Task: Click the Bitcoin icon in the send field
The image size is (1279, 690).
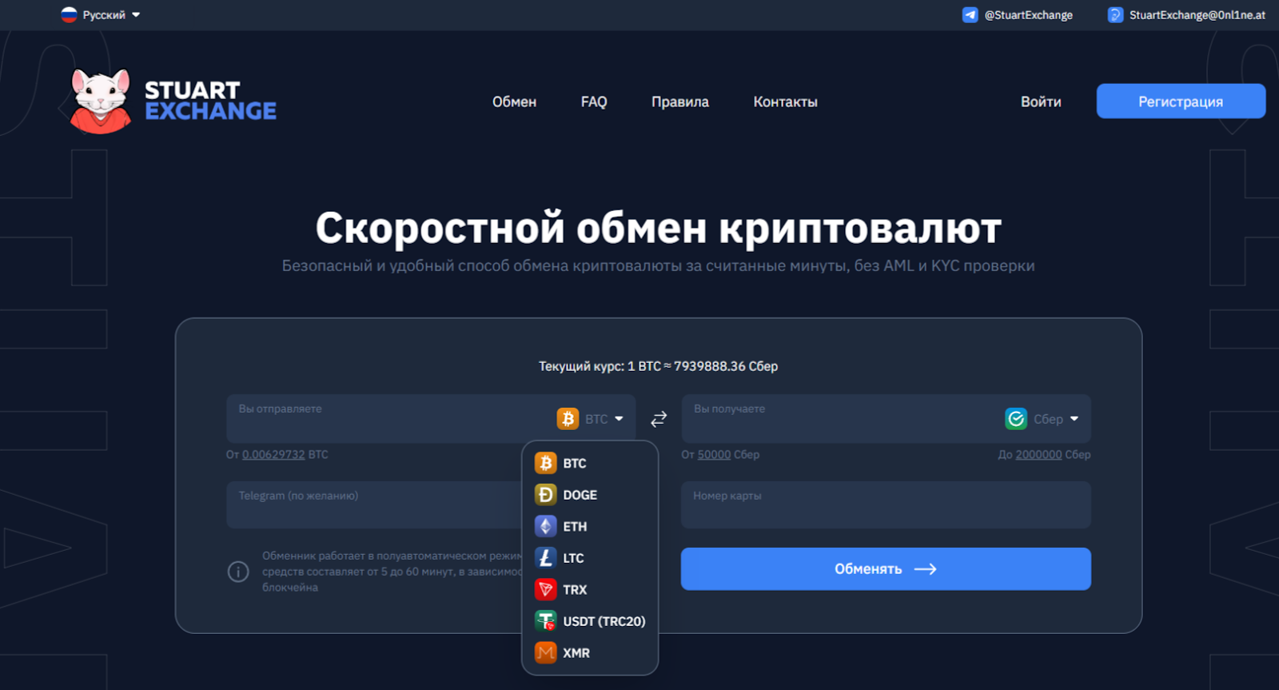Action: [568, 418]
